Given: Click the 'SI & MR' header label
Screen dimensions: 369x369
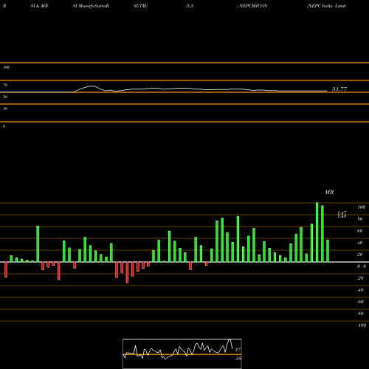Looking at the screenshot, I should (x=39, y=6).
